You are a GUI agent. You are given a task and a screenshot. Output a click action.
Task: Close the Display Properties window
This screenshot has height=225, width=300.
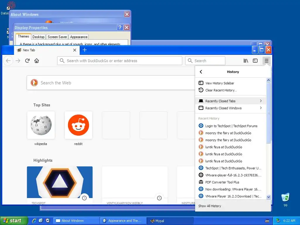coord(127,27)
